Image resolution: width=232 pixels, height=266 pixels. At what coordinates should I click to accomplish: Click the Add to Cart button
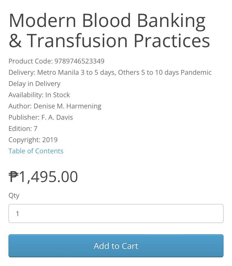(116, 246)
